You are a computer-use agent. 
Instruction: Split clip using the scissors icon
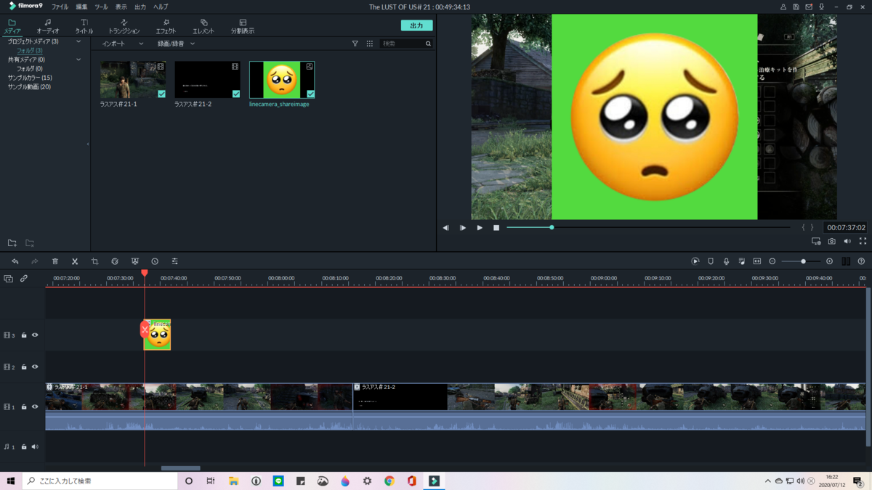[75, 261]
